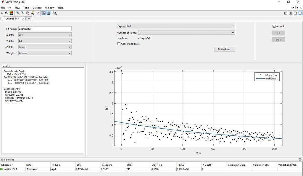Open the Z data dropdown

pos(45,47)
